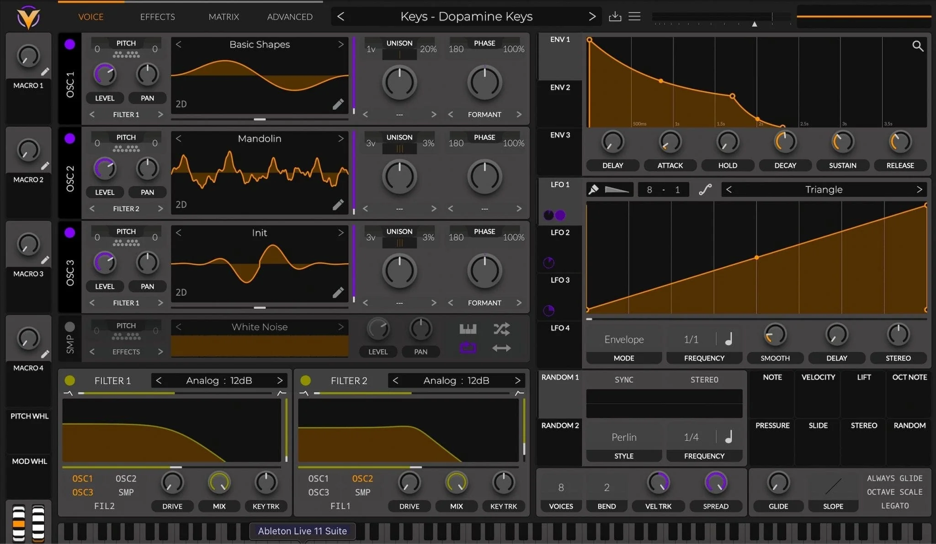
Task: Click the pitch BEND range value 2
Action: click(606, 487)
